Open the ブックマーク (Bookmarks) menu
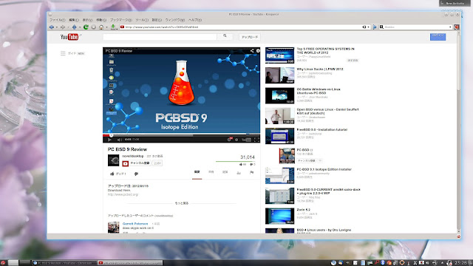The height and width of the screenshot is (266, 473). (120, 20)
